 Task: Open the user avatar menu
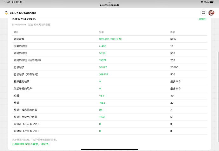211,13
